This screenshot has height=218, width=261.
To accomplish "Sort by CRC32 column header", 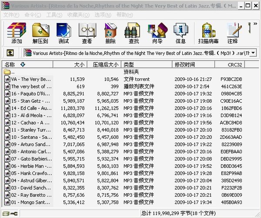I will click(x=230, y=64).
